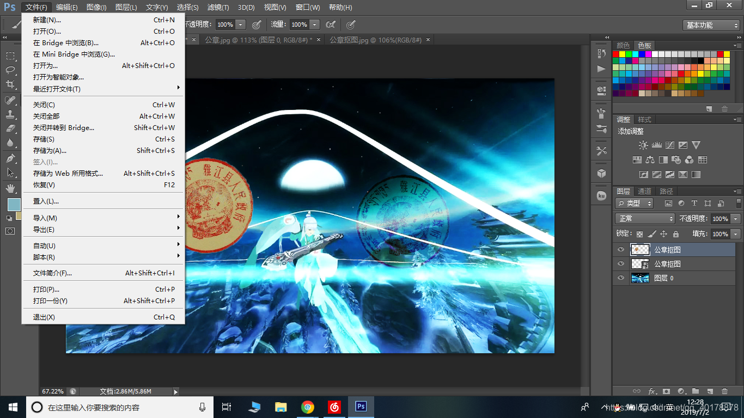
Task: Select the Blur tool
Action: click(10, 143)
